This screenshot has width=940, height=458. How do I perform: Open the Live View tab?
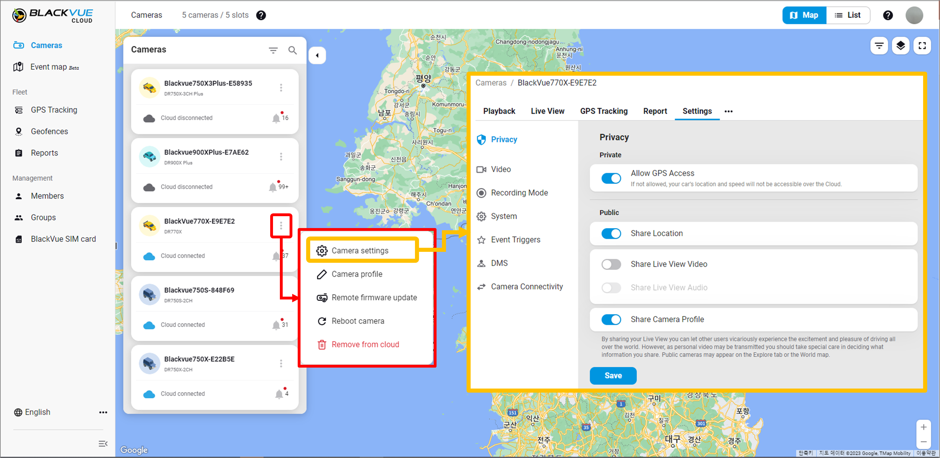(547, 111)
